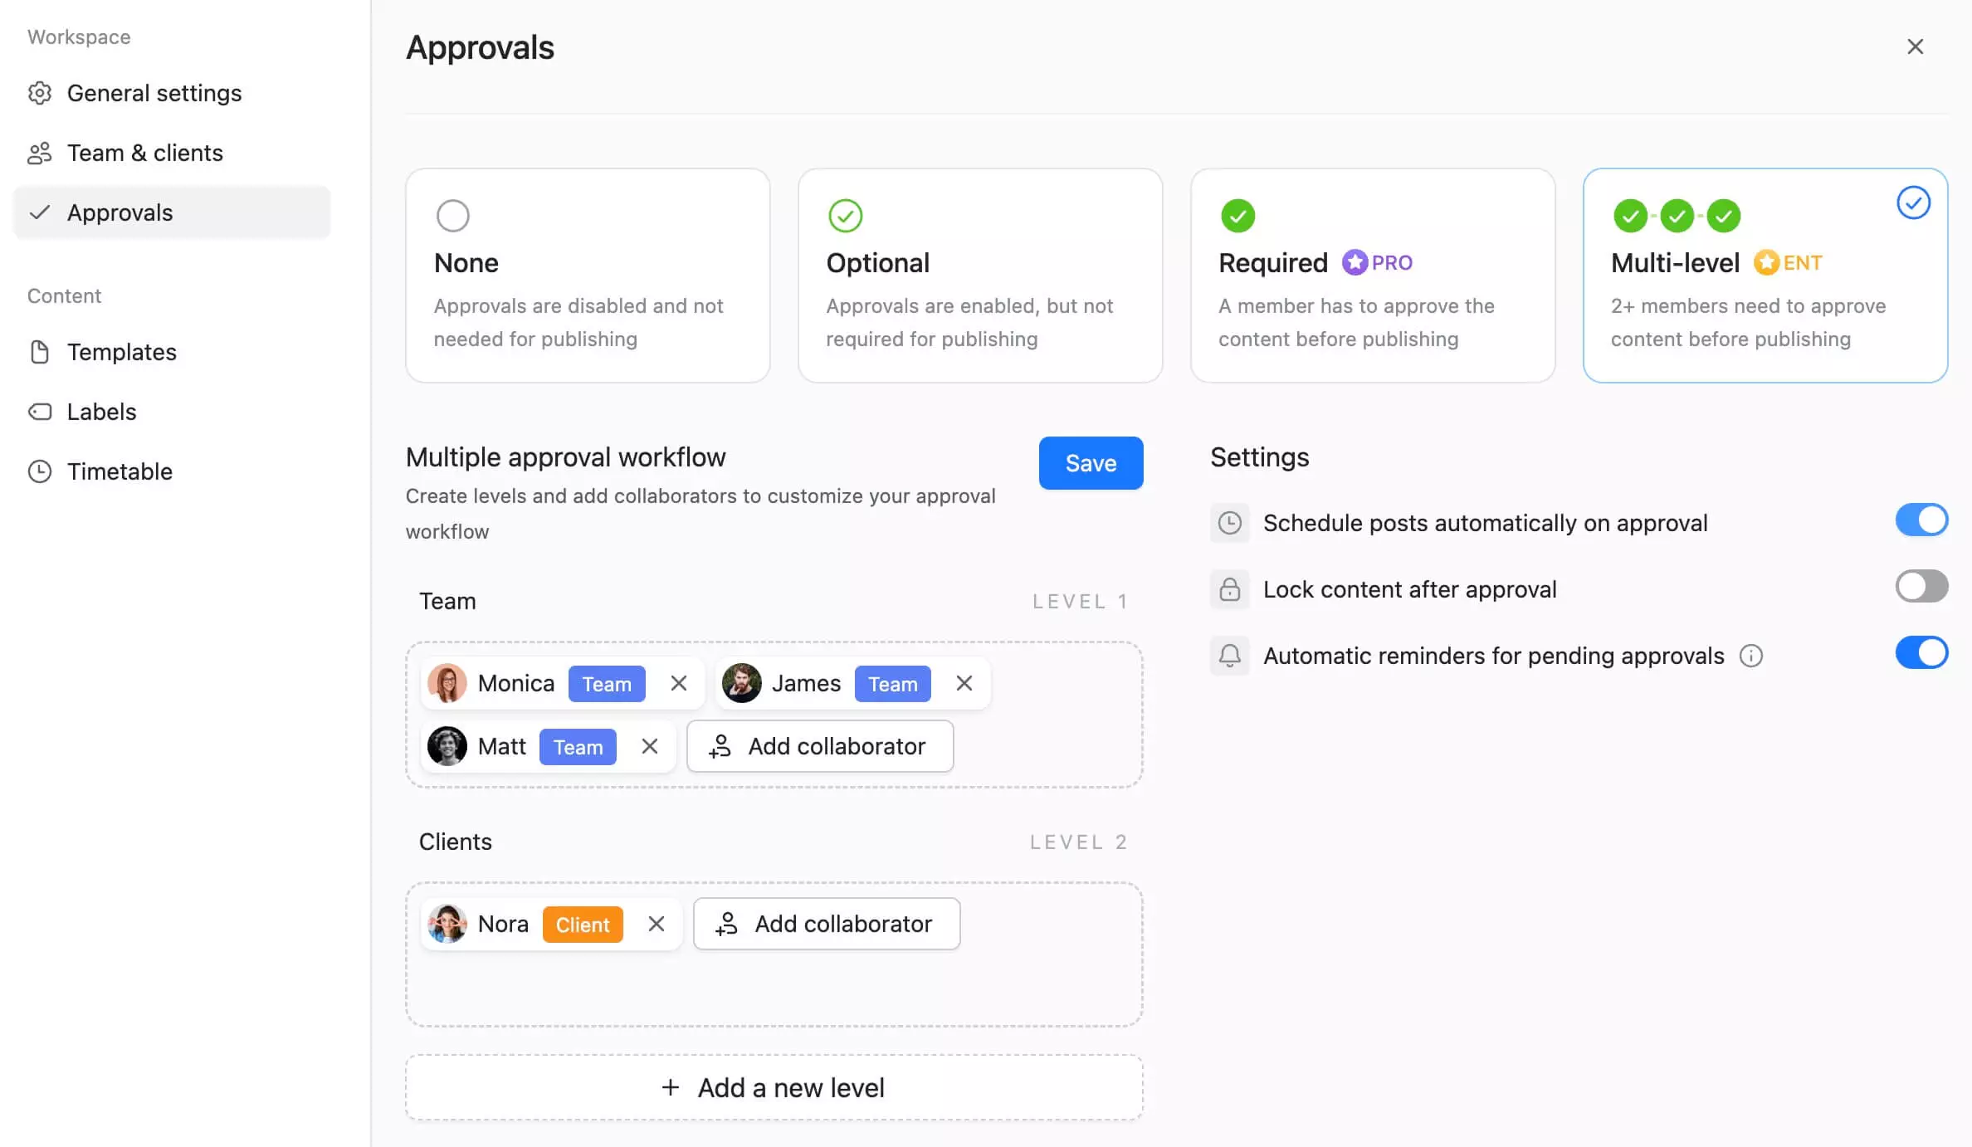Screen dimensions: 1972x1147
Task: Add collaborator to the Team level
Action: 820,746
